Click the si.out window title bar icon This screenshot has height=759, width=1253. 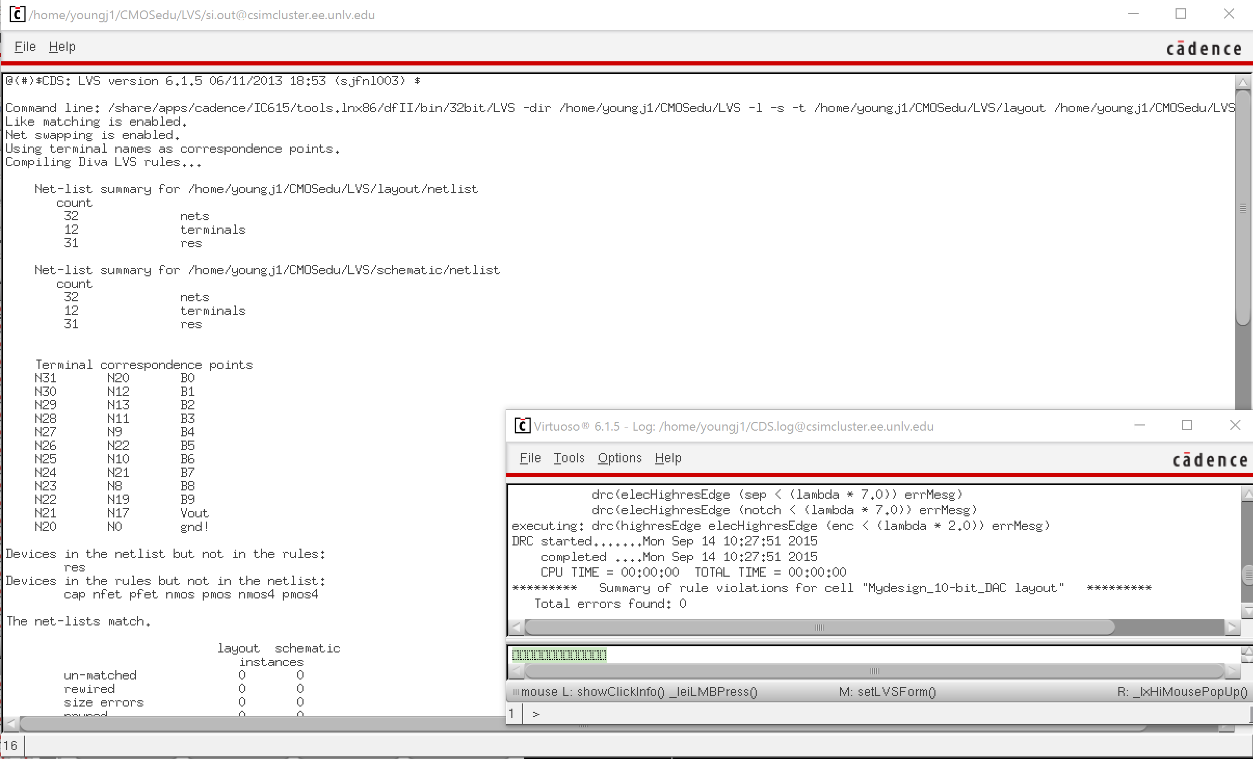(17, 14)
